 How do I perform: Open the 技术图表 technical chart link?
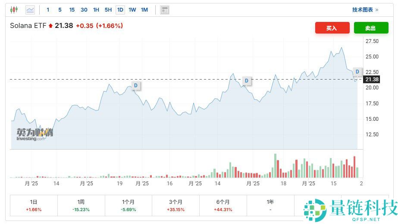365,9
